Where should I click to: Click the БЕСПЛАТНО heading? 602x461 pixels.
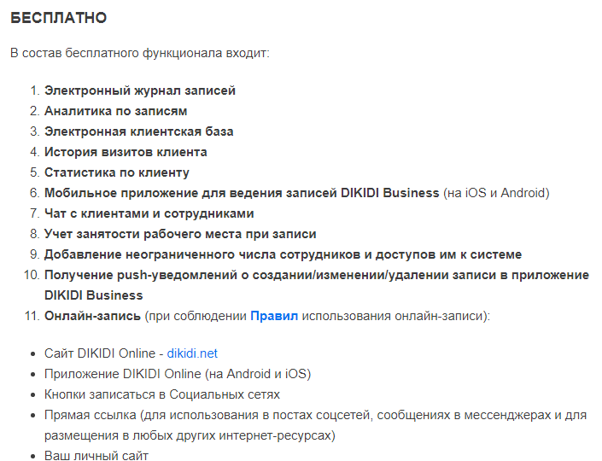58,18
